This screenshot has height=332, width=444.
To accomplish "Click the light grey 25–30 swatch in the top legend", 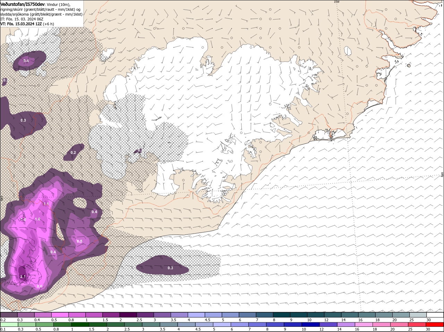I will [418, 315].
